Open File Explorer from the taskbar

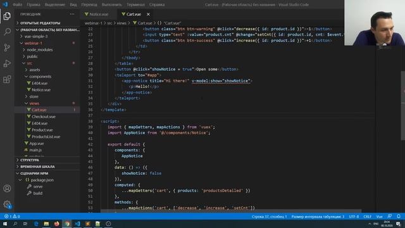tap(46, 224)
